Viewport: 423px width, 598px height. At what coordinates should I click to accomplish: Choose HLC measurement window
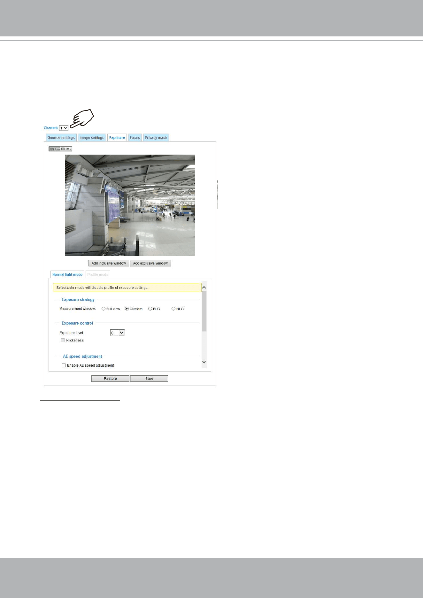(x=173, y=309)
